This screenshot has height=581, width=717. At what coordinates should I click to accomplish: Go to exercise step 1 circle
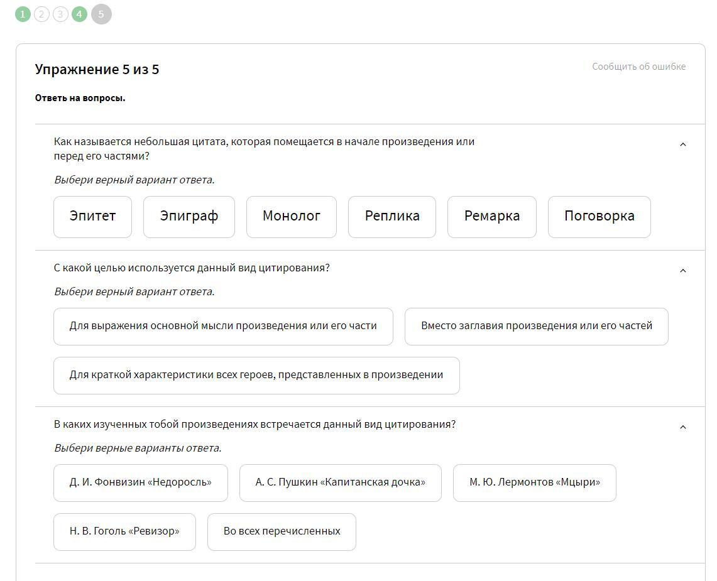(23, 14)
